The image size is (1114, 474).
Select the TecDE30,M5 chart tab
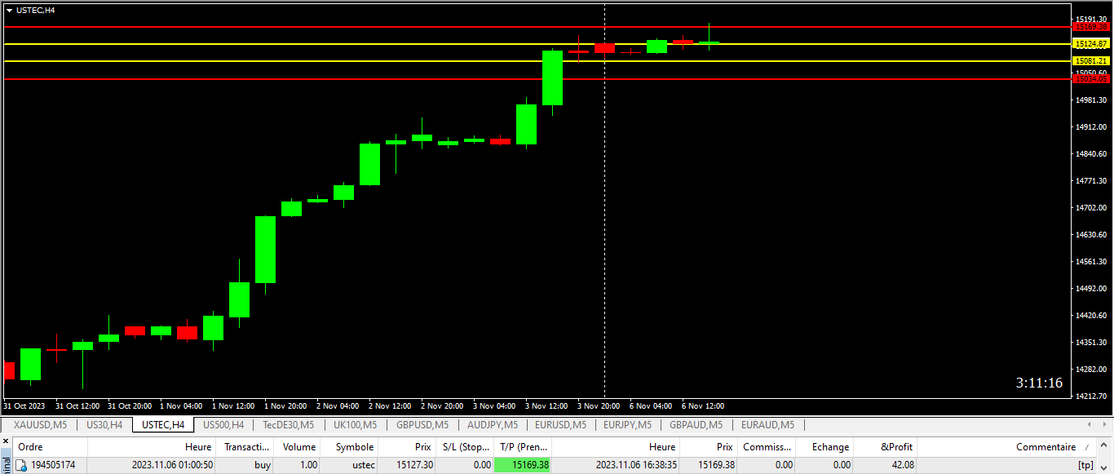coord(288,425)
